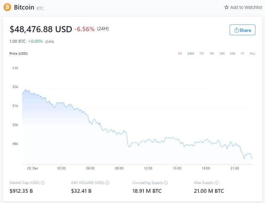Open the Max Supply info icon

(216, 183)
